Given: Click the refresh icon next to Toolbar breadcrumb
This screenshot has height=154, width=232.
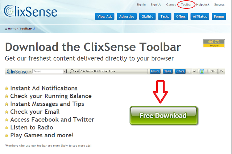Looking at the screenshot, I should [34, 29].
